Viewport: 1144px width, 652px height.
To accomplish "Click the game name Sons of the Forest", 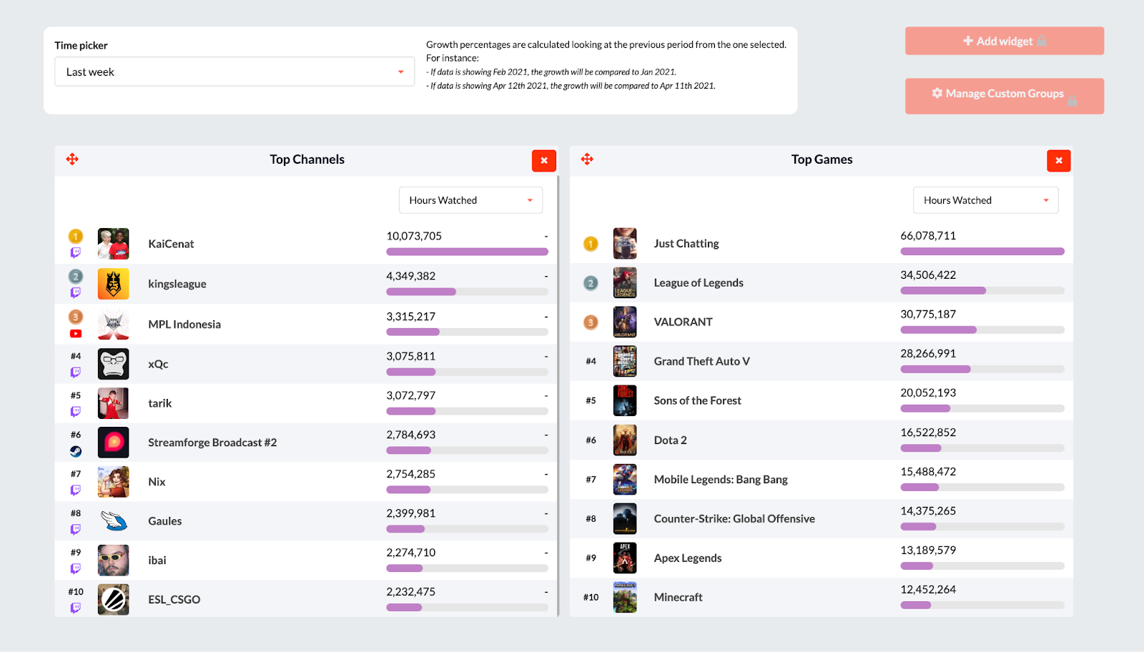I will coord(697,401).
